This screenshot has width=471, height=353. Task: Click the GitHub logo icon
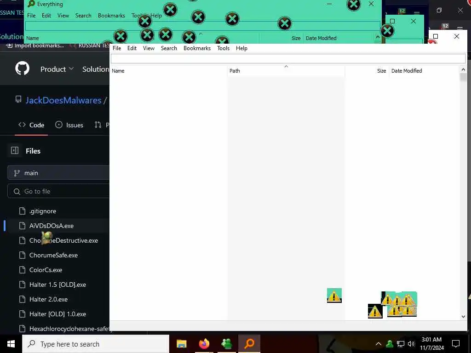coord(22,69)
